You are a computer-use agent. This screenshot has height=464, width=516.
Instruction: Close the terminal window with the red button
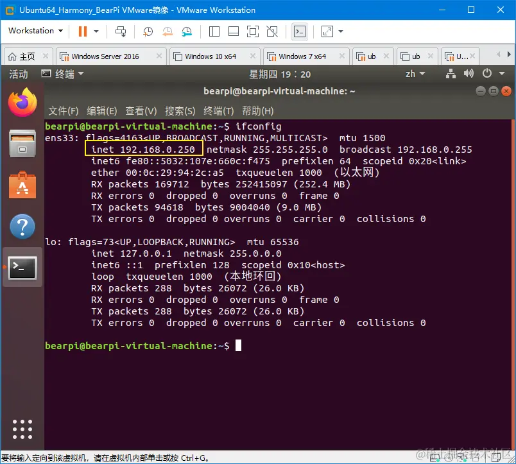coord(506,91)
